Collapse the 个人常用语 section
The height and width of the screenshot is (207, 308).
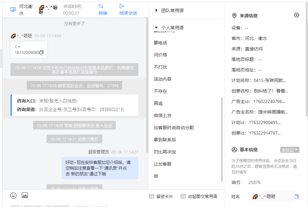tap(156, 27)
